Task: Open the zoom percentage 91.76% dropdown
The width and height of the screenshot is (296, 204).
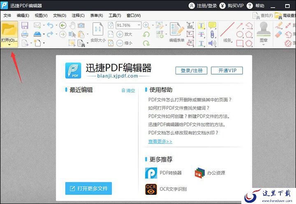Action: coord(139,25)
